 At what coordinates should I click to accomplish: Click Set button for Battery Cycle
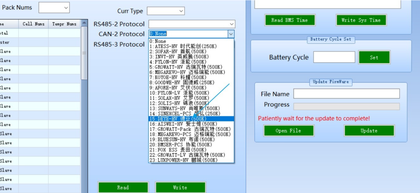(374, 58)
